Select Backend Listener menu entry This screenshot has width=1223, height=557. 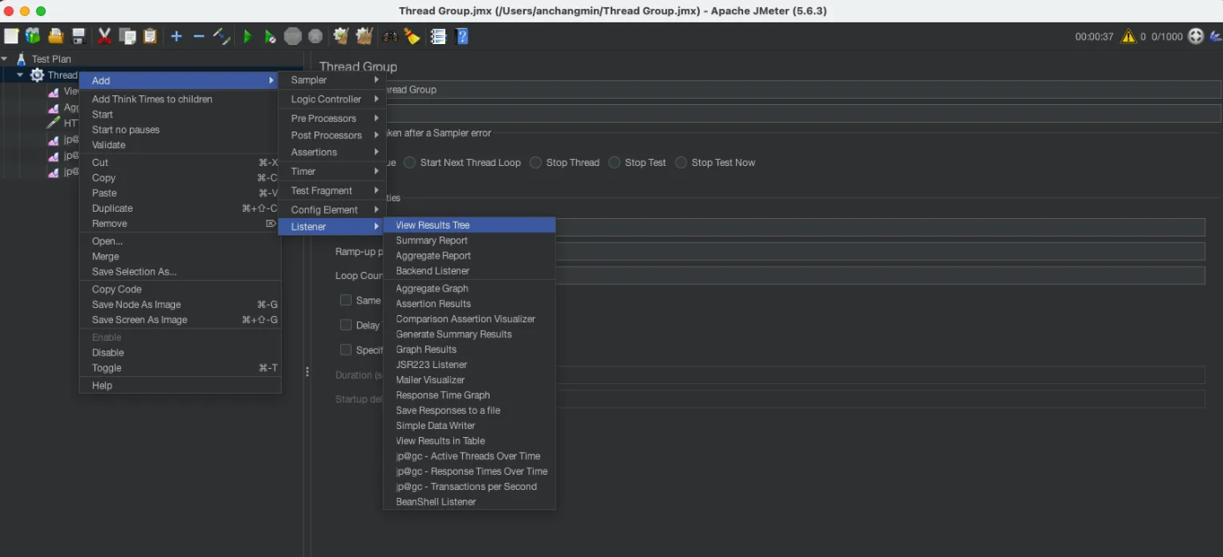469,271
